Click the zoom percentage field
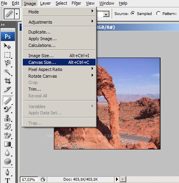The height and width of the screenshot is (183, 179). [29, 179]
